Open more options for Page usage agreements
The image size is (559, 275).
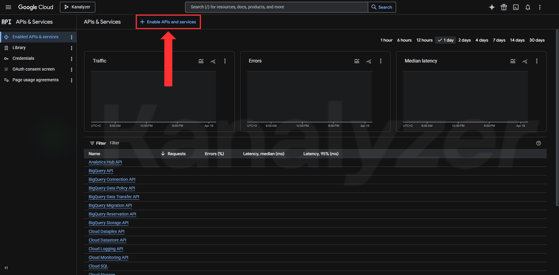[72, 80]
